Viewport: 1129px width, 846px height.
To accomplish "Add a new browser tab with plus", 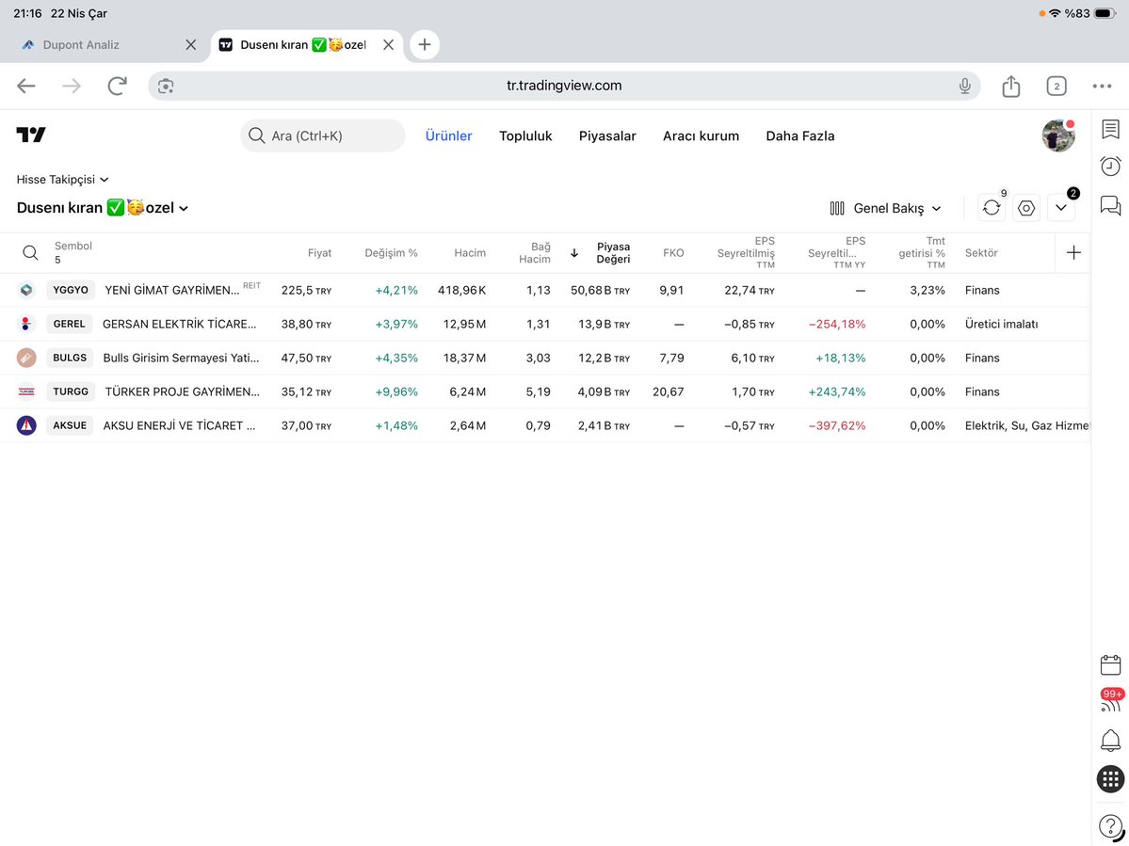I will [x=425, y=44].
